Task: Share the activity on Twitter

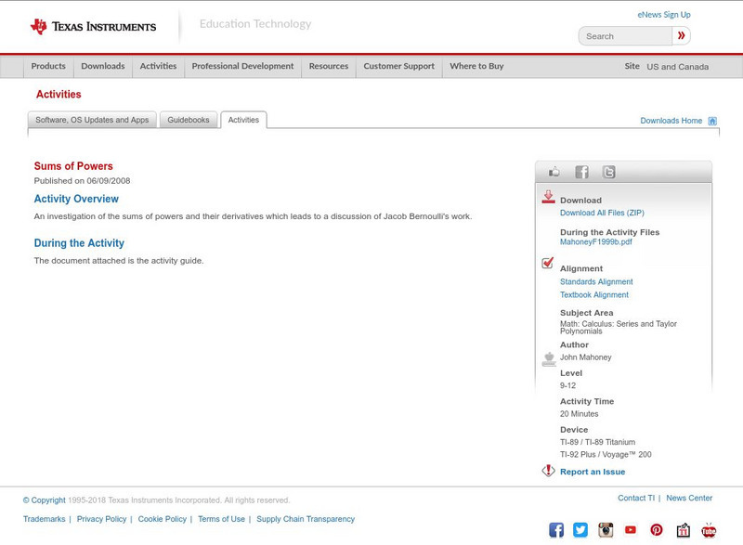Action: pyautogui.click(x=609, y=172)
